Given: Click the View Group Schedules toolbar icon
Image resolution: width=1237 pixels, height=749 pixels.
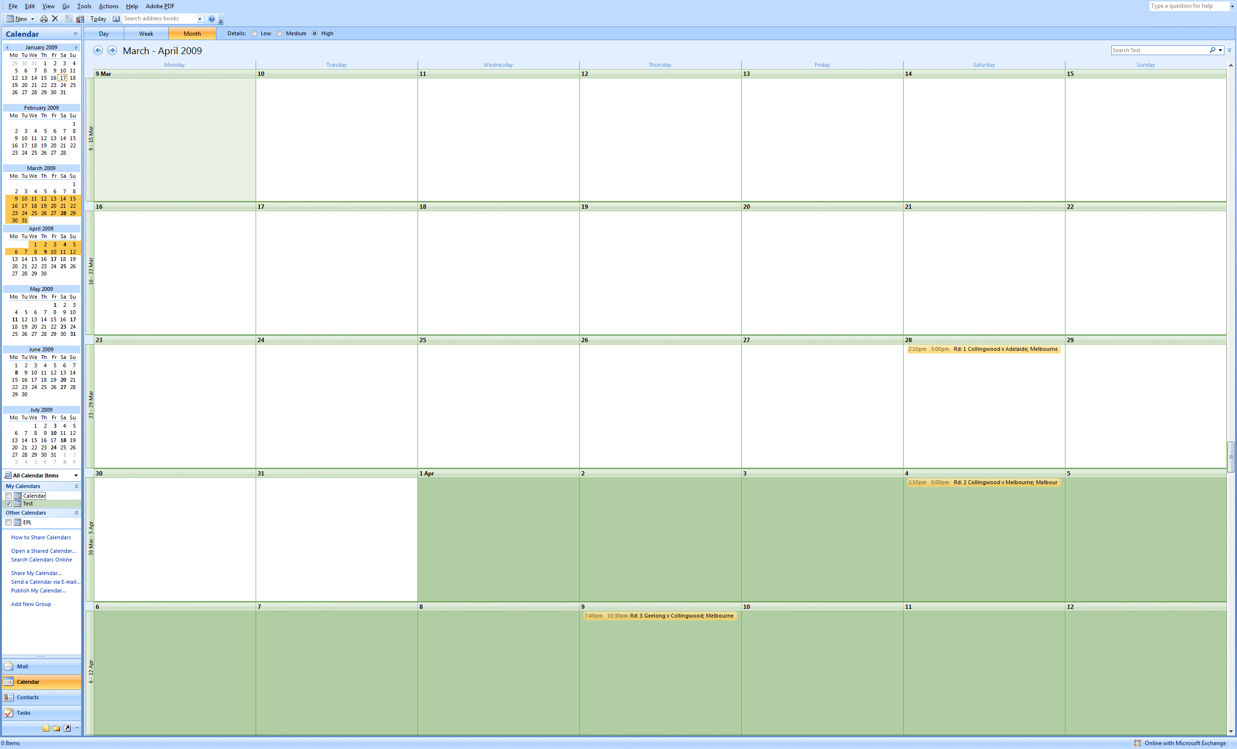Looking at the screenshot, I should coord(80,18).
